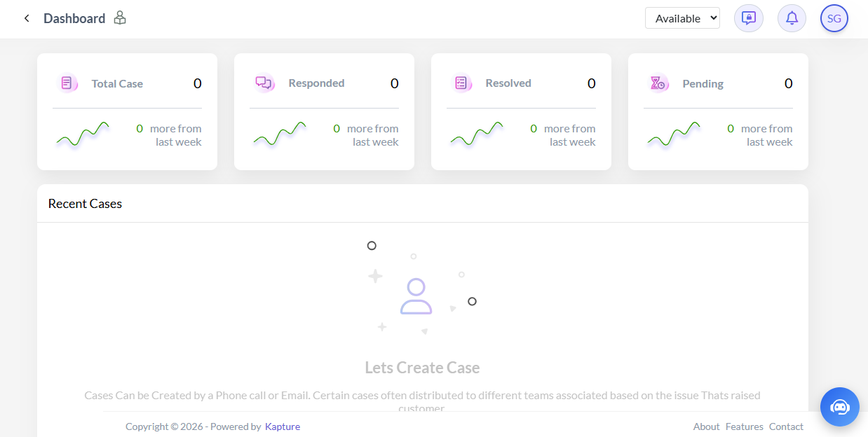Expand the Available status dropdown
The image size is (868, 437).
click(682, 18)
